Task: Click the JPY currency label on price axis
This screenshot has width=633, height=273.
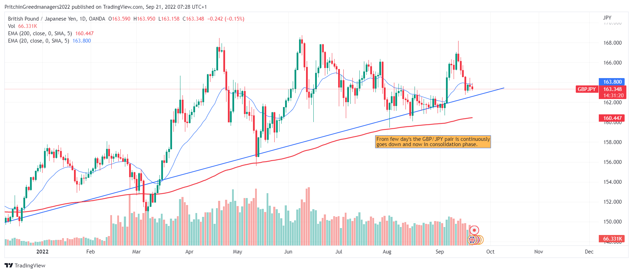Action: point(607,17)
